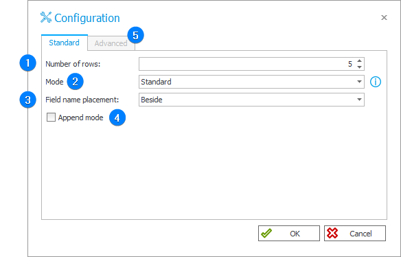Click the 'Mode' label text
Viewport: 401px width, 257px height.
[54, 82]
